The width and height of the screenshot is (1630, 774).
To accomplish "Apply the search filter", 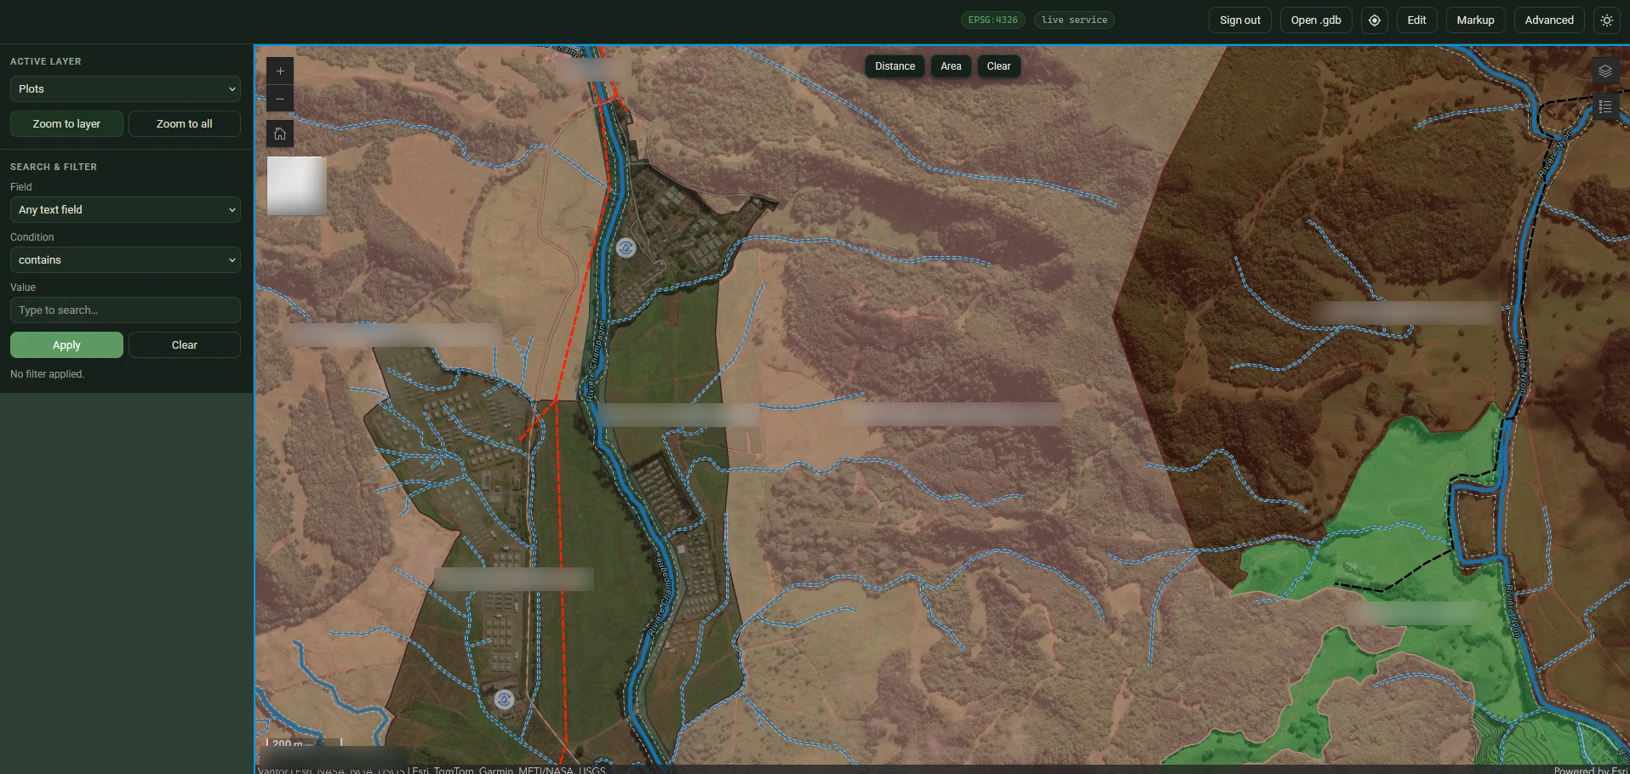I will click(66, 345).
